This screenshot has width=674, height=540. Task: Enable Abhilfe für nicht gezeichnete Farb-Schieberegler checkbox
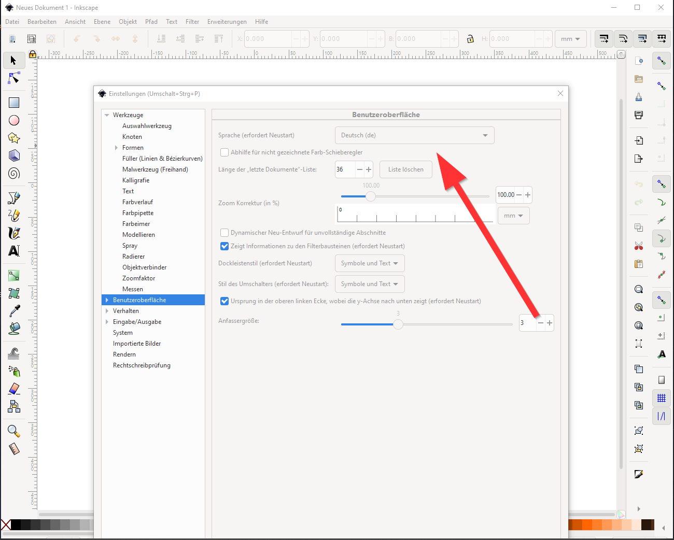pyautogui.click(x=224, y=152)
